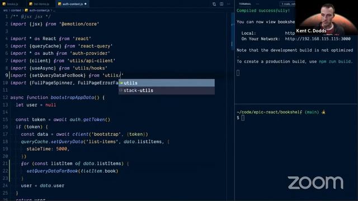Click 'auth.getToken()' call on line 15

(90, 119)
